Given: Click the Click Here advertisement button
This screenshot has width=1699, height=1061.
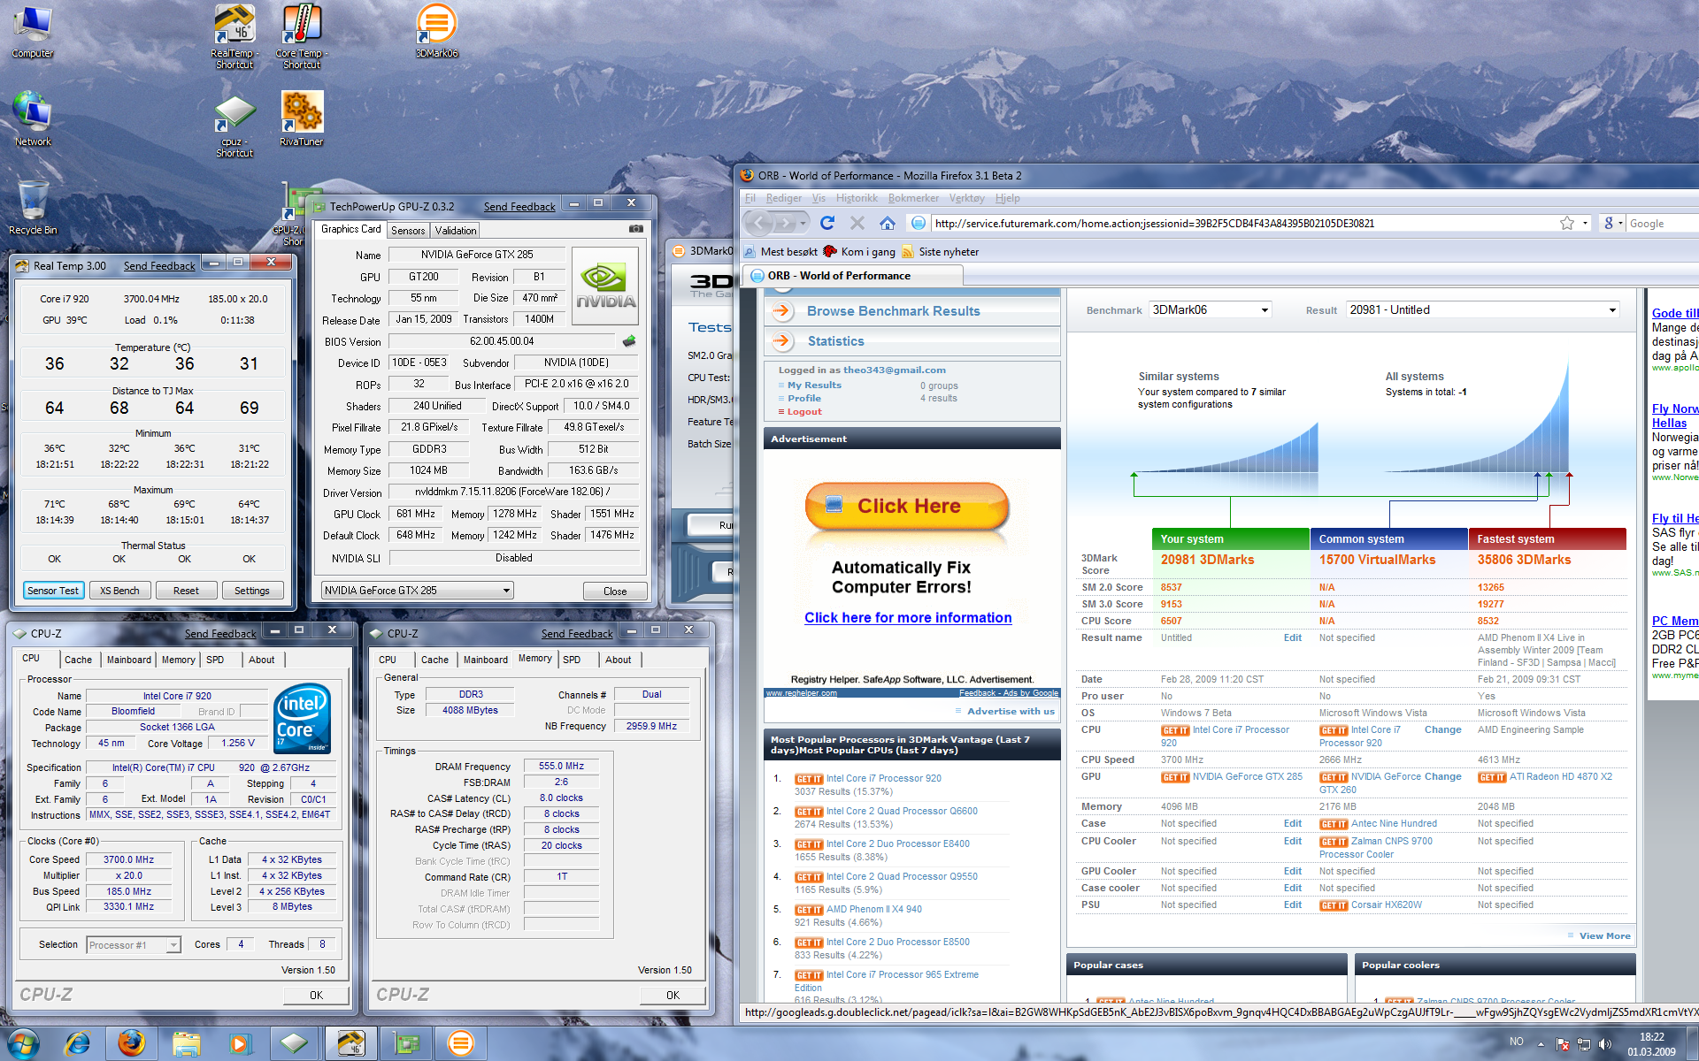Looking at the screenshot, I should point(907,506).
